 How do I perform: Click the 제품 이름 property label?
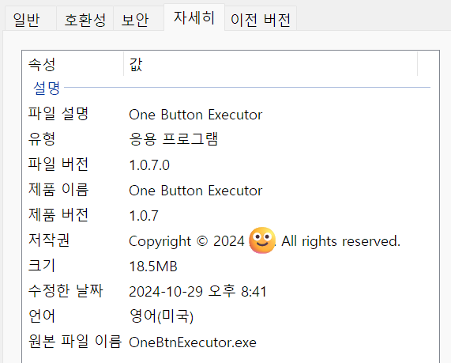58,190
